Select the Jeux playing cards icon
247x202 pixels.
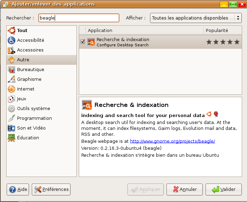[x=12, y=99]
